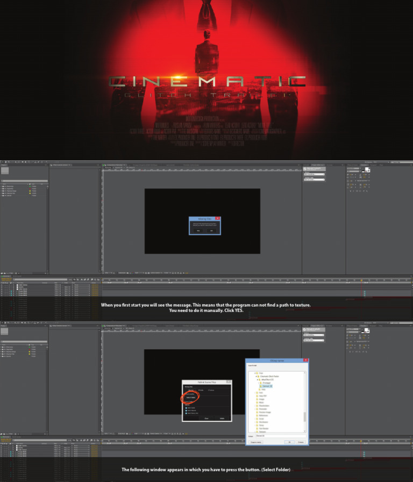Select the Music folder in folder browser
This screenshot has height=482, width=413.
260,402
